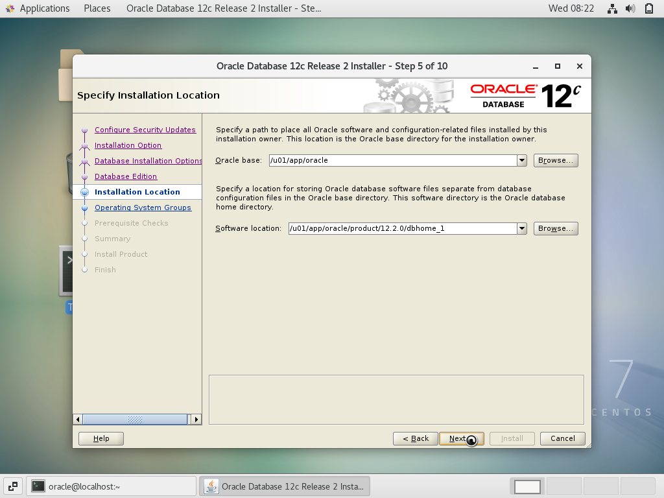Click the message output area at the bottom

pyautogui.click(x=396, y=399)
